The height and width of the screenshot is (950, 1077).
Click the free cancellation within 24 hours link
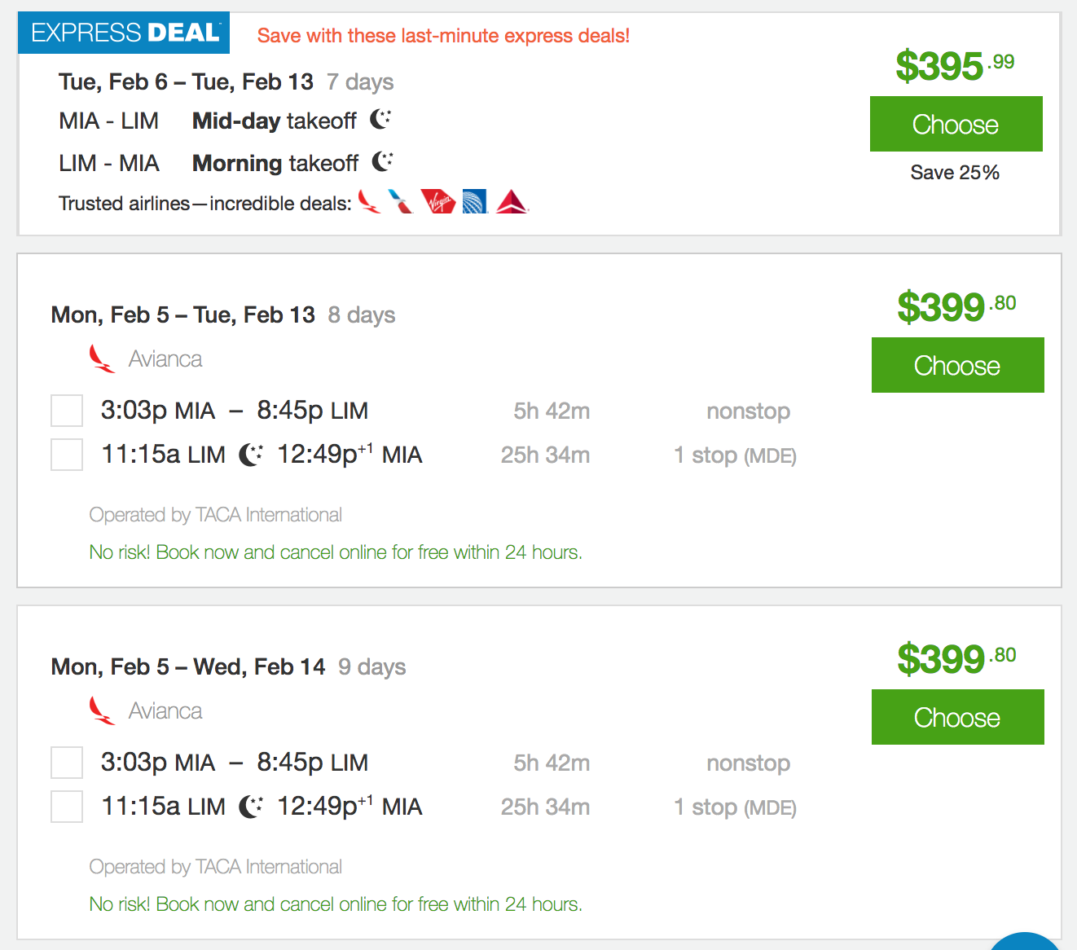click(336, 552)
